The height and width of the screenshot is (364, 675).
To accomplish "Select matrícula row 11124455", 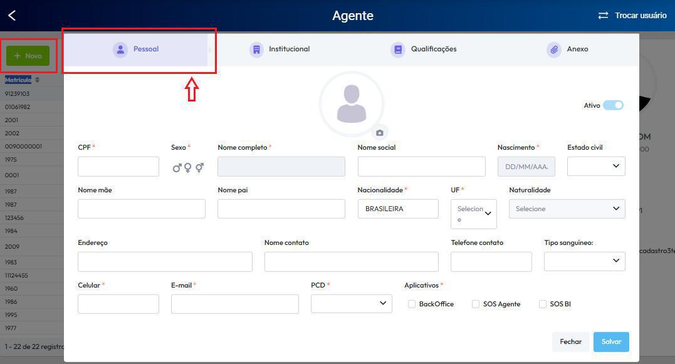I will 32,276.
